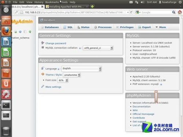Open the Processes tab
183x137 pixels.
(103, 27)
